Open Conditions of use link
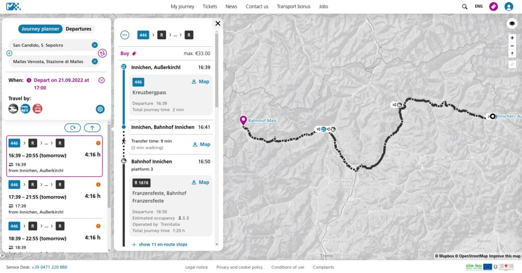Image resolution: width=522 pixels, height=273 pixels. 288,267
